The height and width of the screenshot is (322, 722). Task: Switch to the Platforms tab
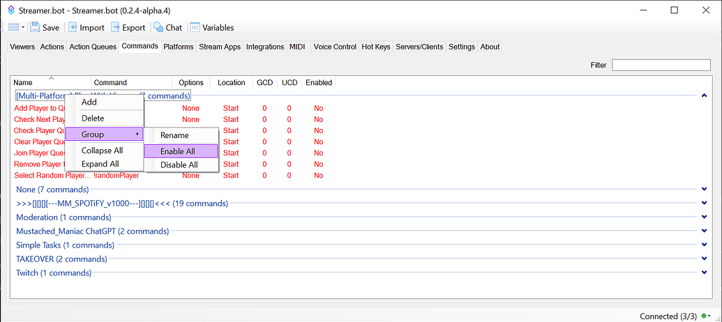pos(179,47)
